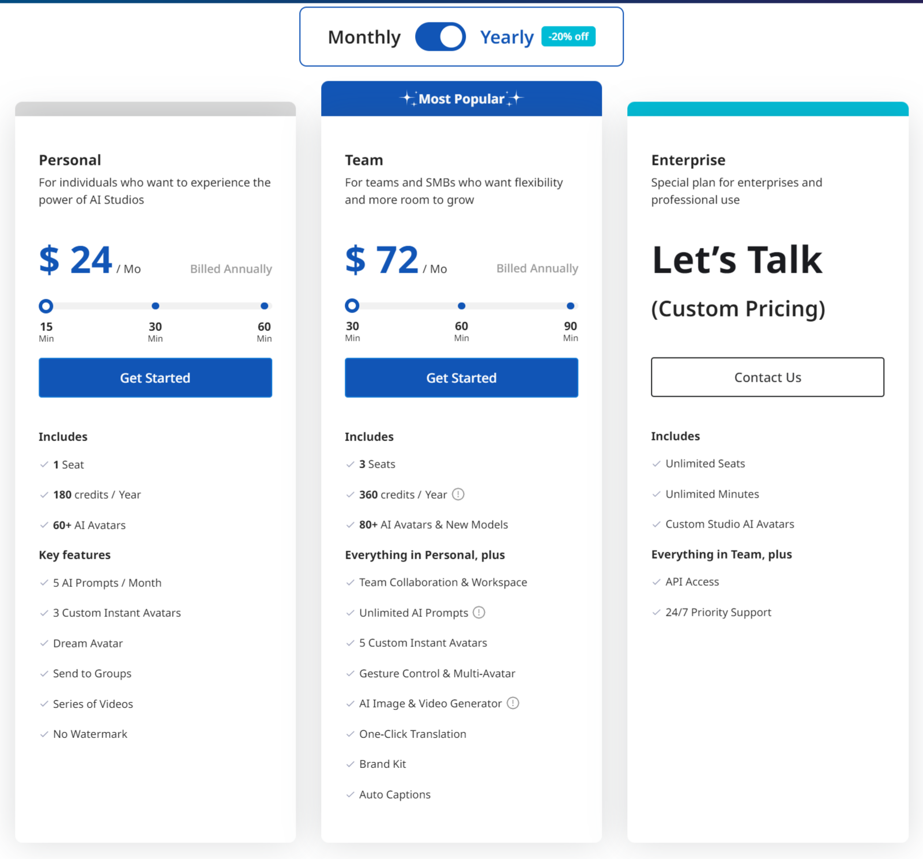Click the Most Popular banner

(461, 99)
